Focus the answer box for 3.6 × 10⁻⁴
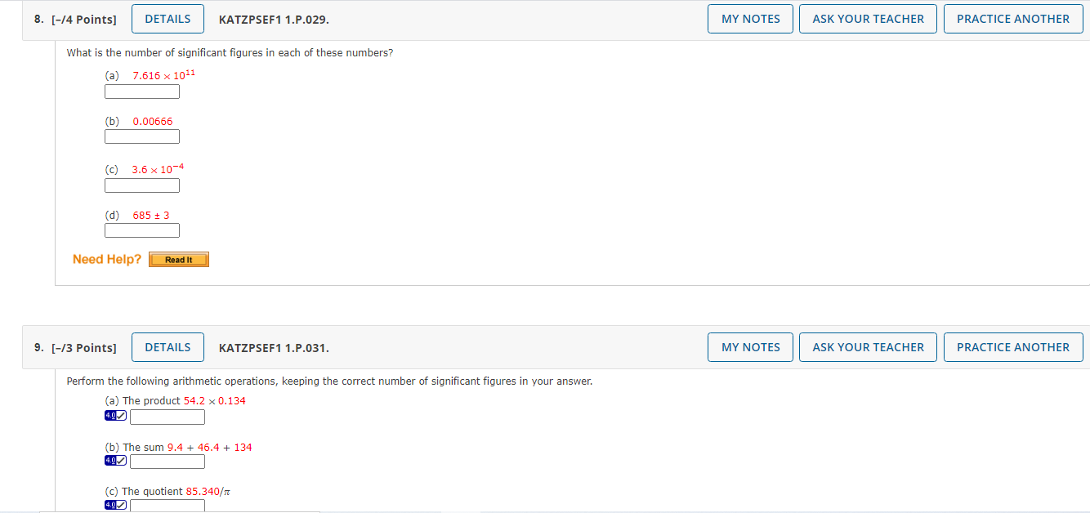This screenshot has height=513, width=1090. point(142,185)
